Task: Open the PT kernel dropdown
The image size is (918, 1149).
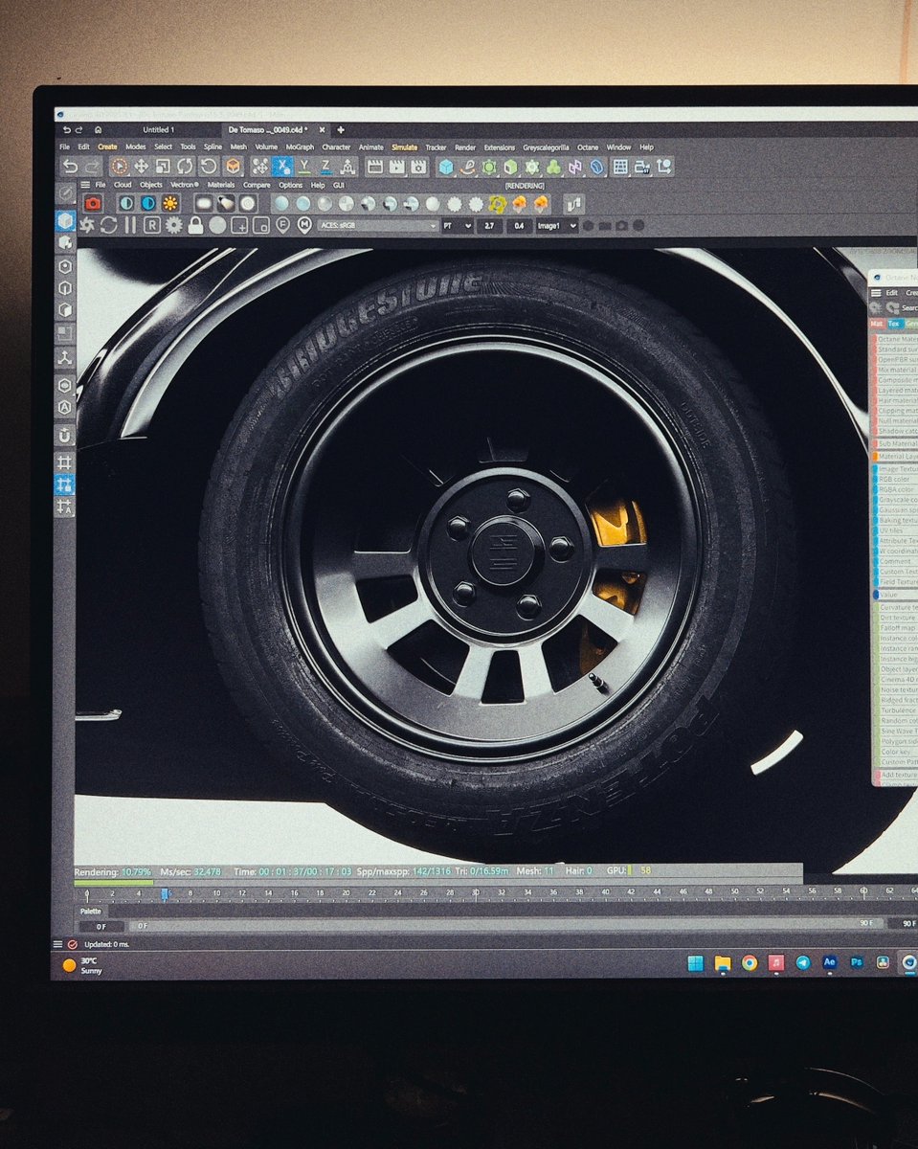Action: pyautogui.click(x=458, y=225)
